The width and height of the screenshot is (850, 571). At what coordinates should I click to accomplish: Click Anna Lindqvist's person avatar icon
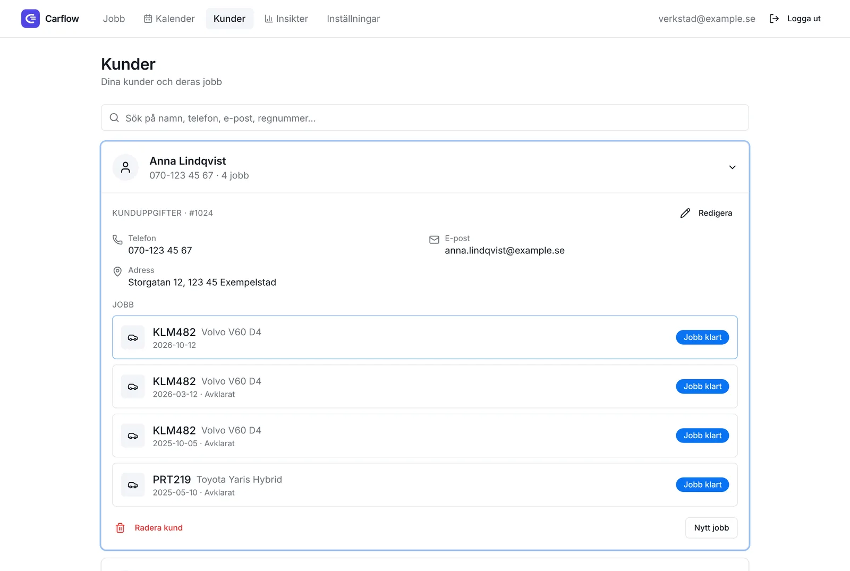pyautogui.click(x=125, y=167)
